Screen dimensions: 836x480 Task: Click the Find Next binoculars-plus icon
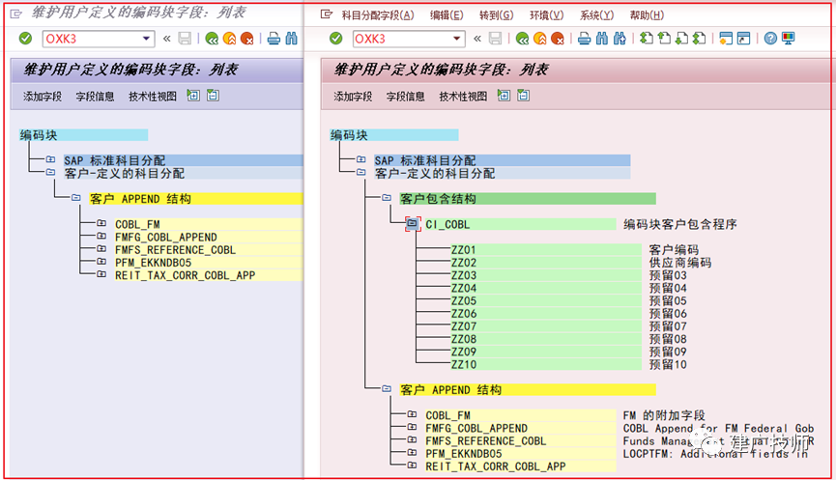coord(620,39)
